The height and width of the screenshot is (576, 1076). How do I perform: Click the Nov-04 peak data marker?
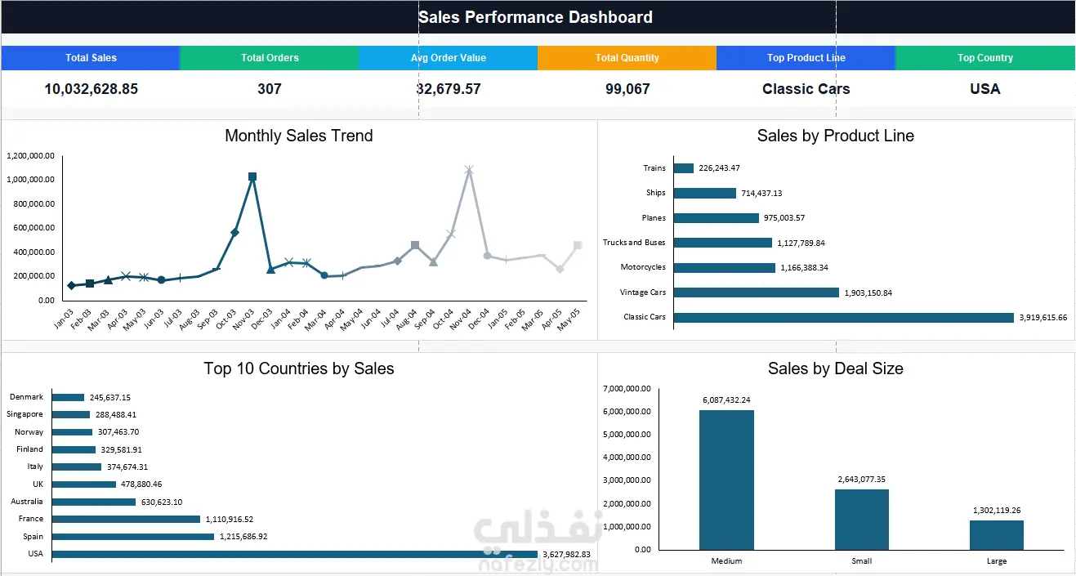click(469, 170)
